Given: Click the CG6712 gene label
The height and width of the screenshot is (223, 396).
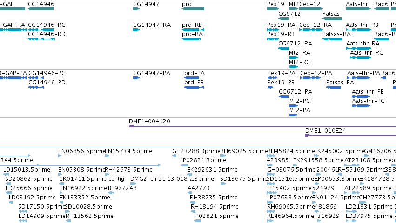Looking at the screenshot, I should click(x=289, y=13).
